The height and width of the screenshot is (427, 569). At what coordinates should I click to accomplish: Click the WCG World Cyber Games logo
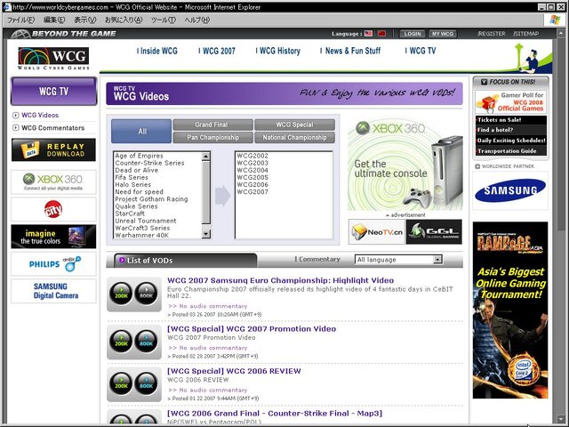coord(53,58)
